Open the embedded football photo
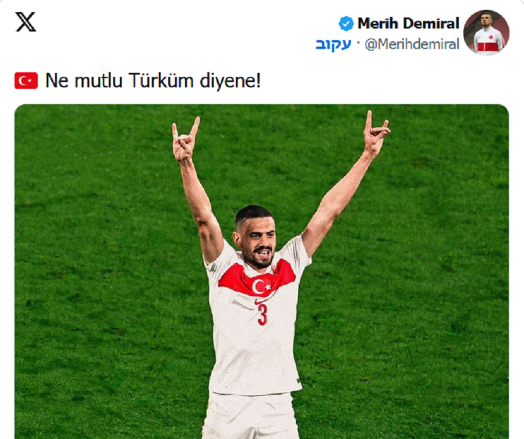Image resolution: width=524 pixels, height=439 pixels. pos(261,272)
